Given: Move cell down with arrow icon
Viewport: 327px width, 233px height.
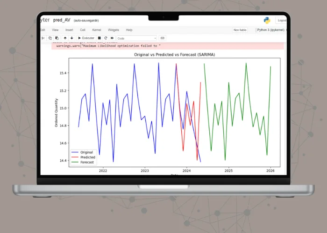Looking at the screenshot, I should (x=71, y=38).
